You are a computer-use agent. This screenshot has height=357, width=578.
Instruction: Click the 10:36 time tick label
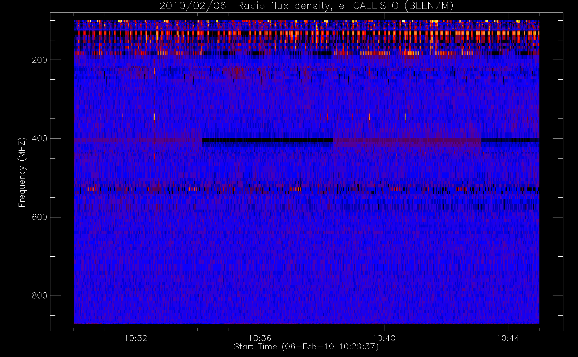pyautogui.click(x=260, y=338)
